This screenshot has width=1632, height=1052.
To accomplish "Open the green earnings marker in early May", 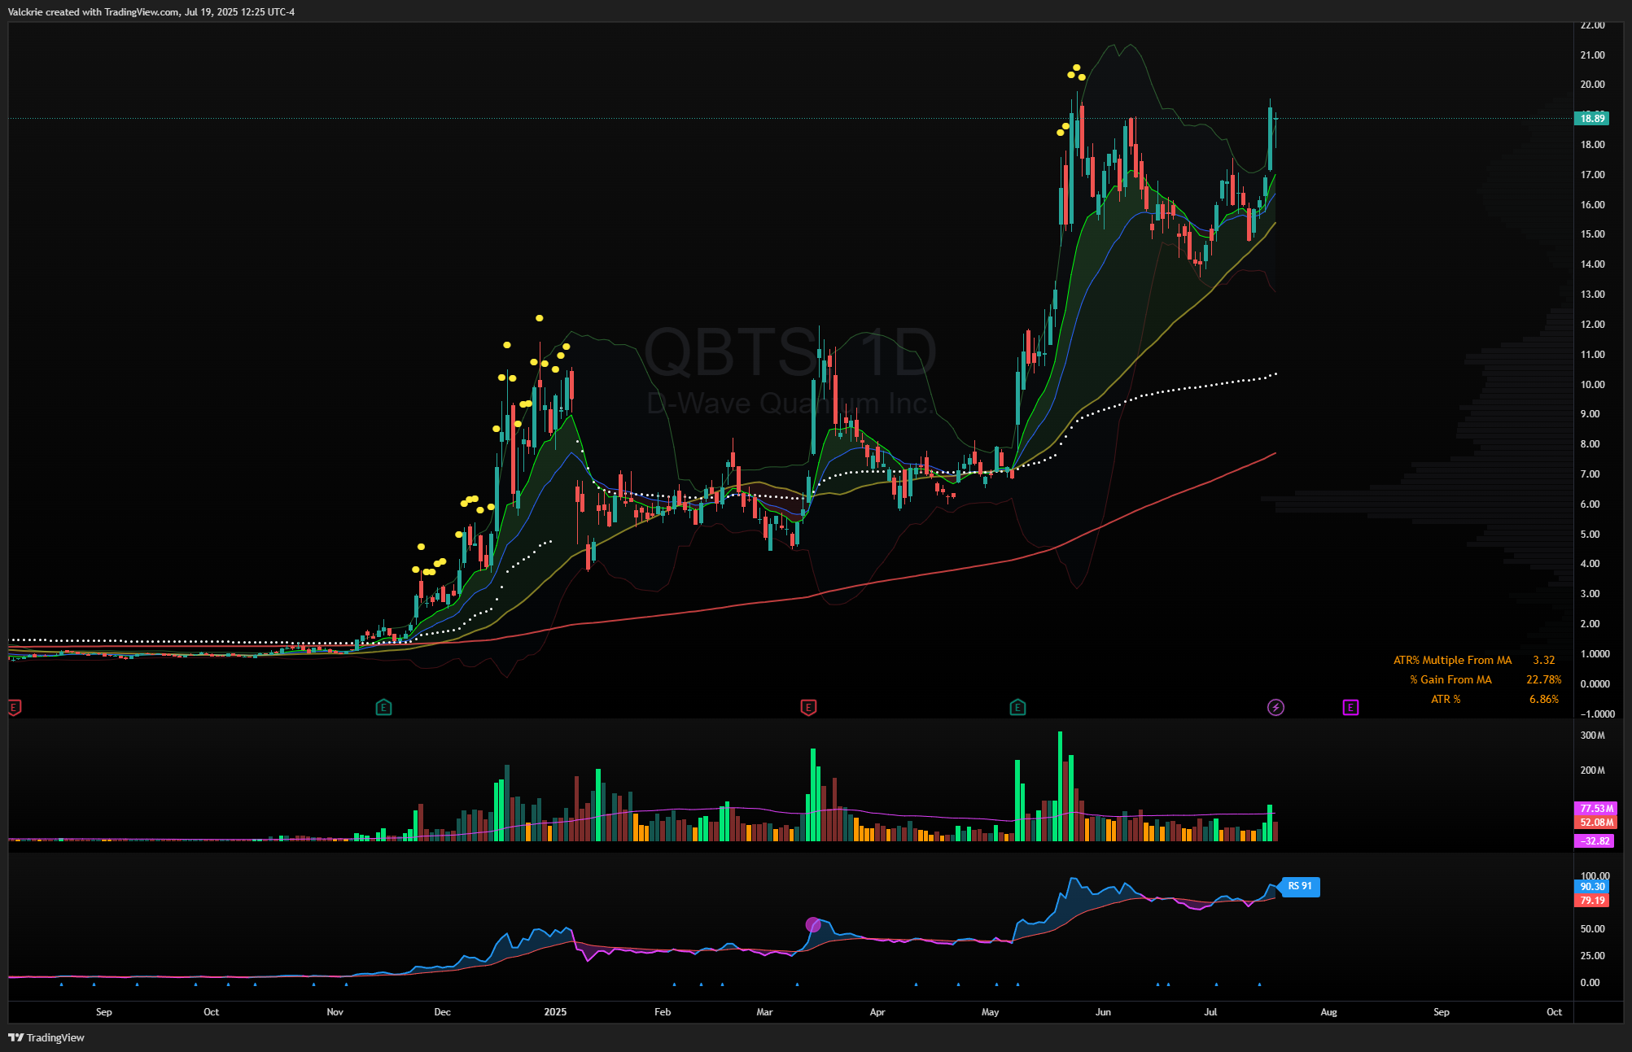I will pos(1017,707).
